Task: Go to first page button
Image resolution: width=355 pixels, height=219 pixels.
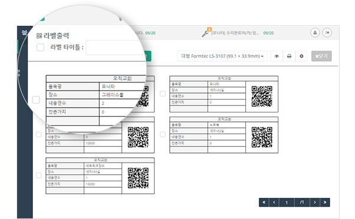Action: 264,203
